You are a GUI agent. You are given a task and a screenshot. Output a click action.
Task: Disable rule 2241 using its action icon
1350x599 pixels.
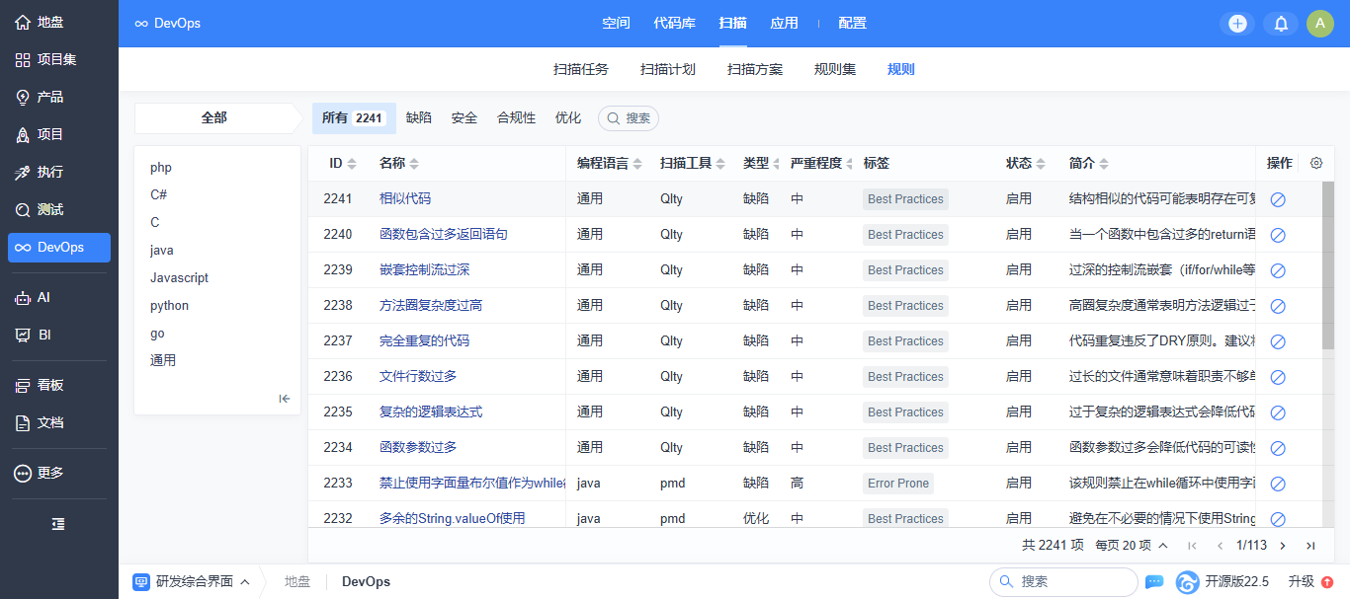coord(1278,199)
